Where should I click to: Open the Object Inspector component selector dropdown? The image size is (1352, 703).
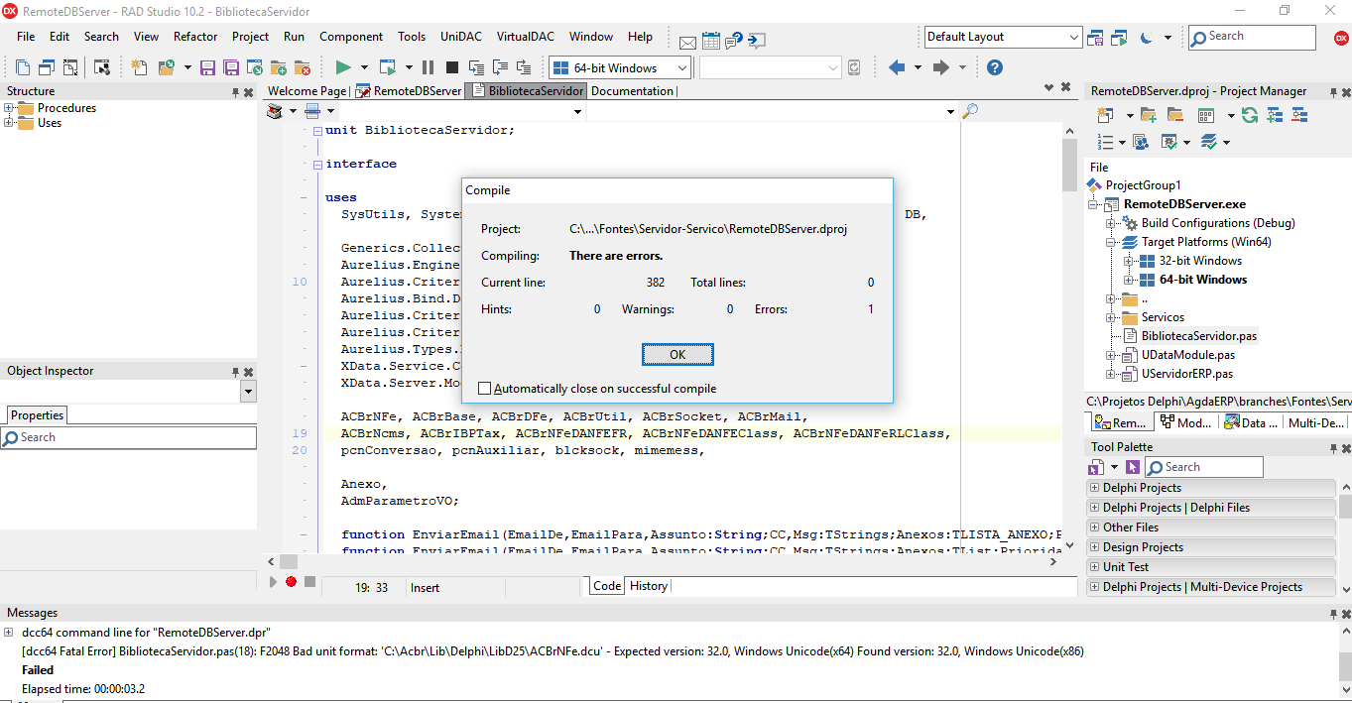[x=248, y=392]
